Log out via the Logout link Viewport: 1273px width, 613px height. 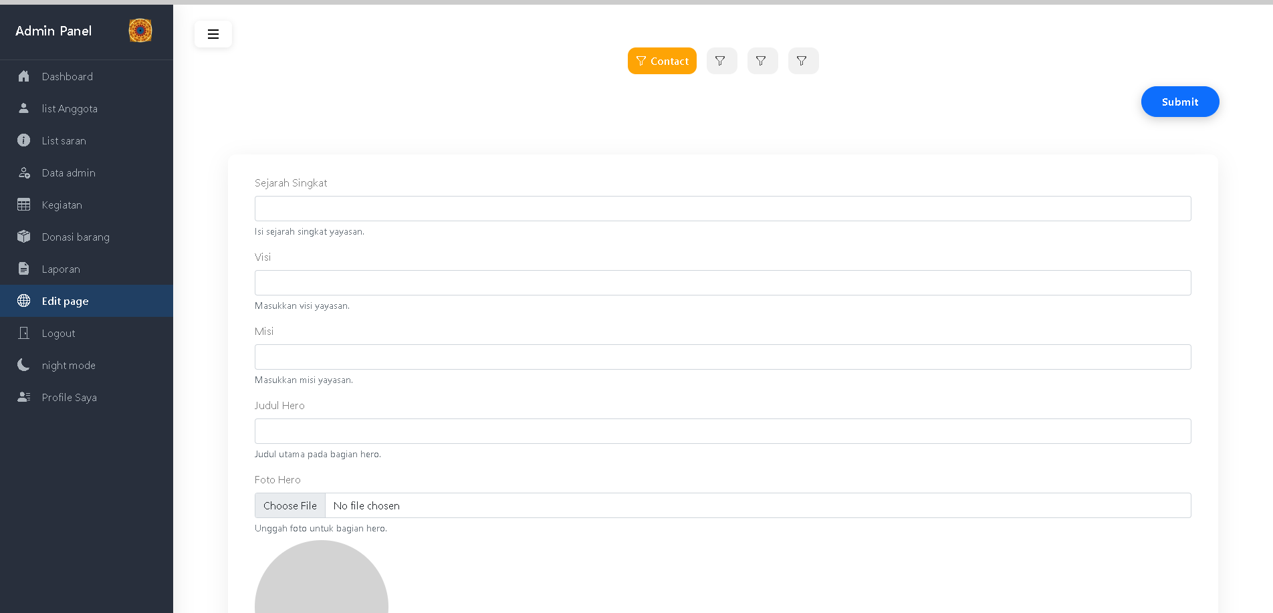click(58, 333)
